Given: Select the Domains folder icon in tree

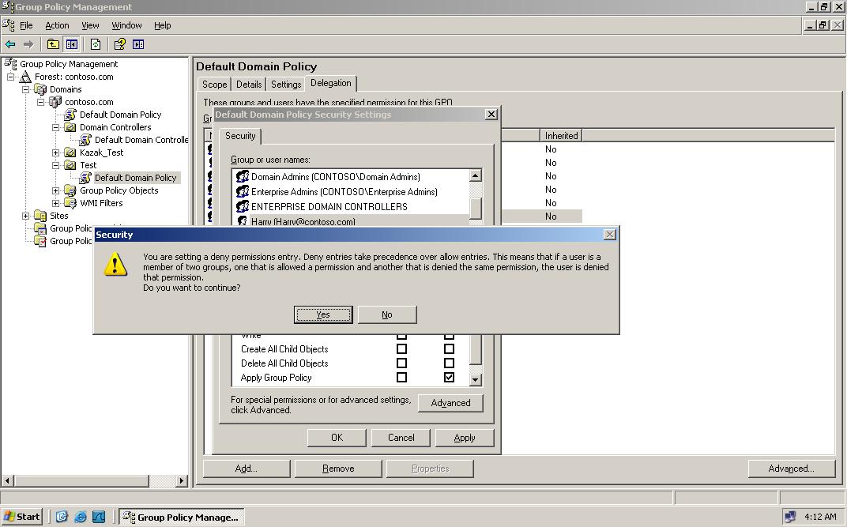Looking at the screenshot, I should coord(40,89).
